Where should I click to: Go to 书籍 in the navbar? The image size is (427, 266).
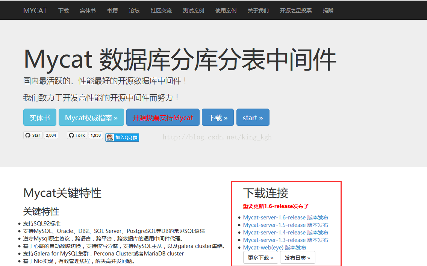pos(112,11)
